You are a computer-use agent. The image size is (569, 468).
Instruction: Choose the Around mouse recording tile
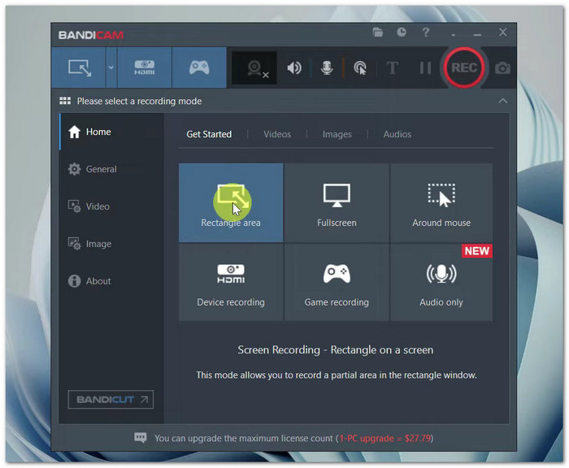441,202
